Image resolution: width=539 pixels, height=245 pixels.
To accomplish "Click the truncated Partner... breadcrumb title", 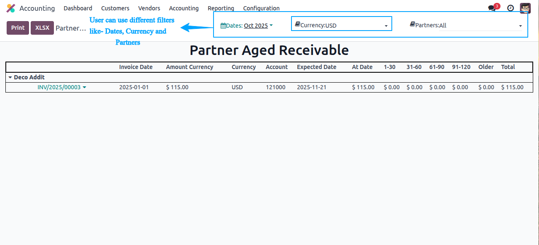I will 71,28.
